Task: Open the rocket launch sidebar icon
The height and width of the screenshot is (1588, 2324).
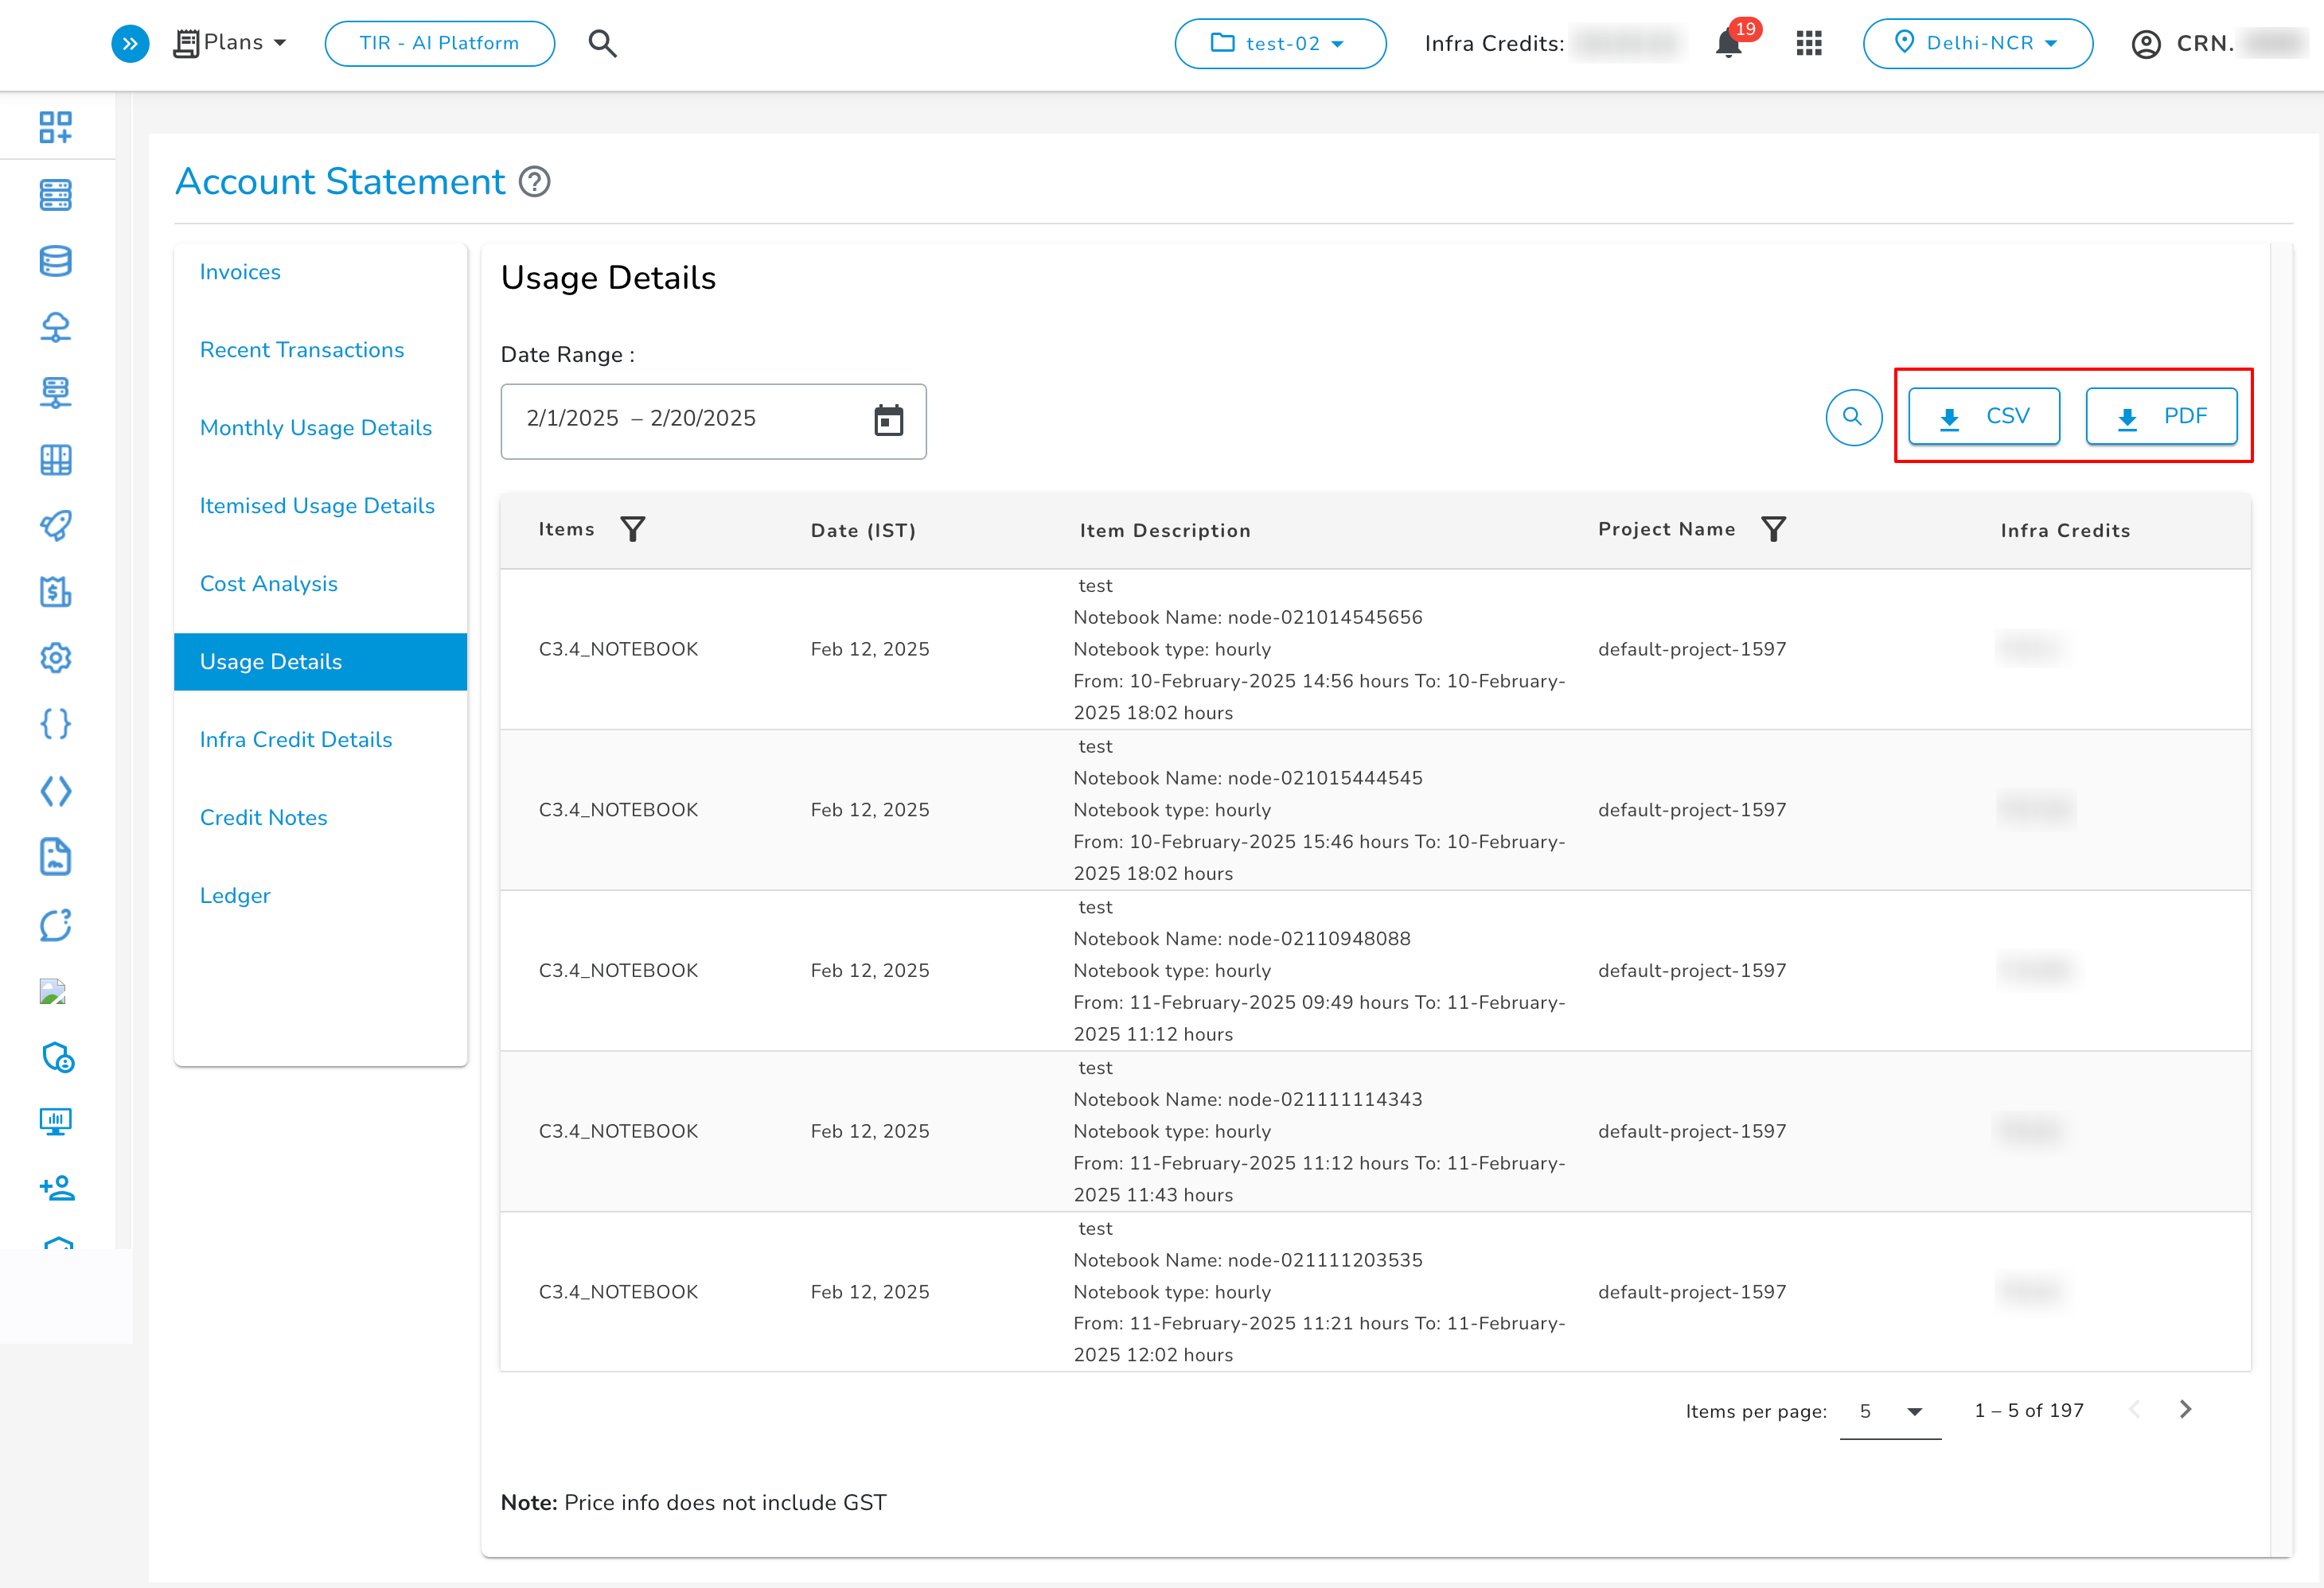Action: pyautogui.click(x=56, y=526)
